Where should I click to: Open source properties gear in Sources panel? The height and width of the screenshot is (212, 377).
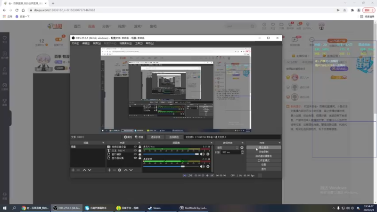(x=120, y=170)
